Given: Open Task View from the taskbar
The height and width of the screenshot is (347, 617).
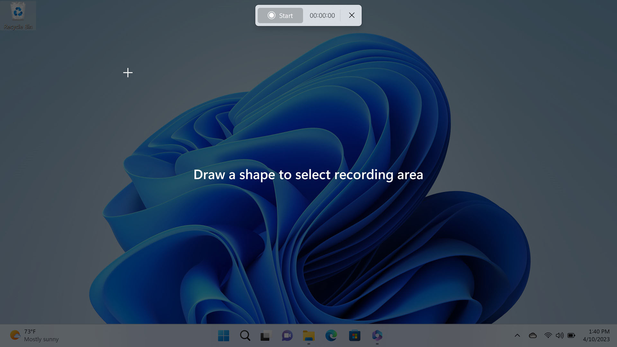Looking at the screenshot, I should (266, 335).
